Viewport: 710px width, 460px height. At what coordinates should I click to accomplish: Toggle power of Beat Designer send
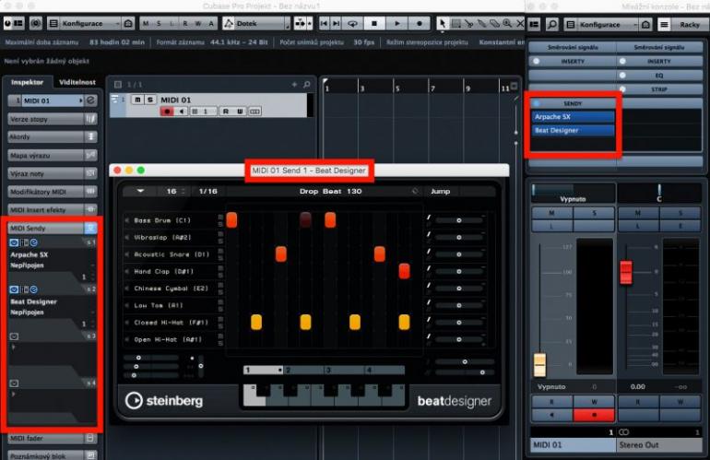pyautogui.click(x=14, y=289)
